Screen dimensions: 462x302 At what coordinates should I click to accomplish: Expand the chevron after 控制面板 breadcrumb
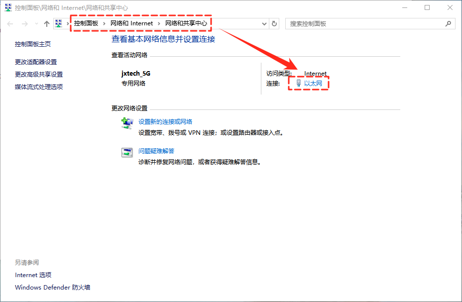[x=104, y=24]
